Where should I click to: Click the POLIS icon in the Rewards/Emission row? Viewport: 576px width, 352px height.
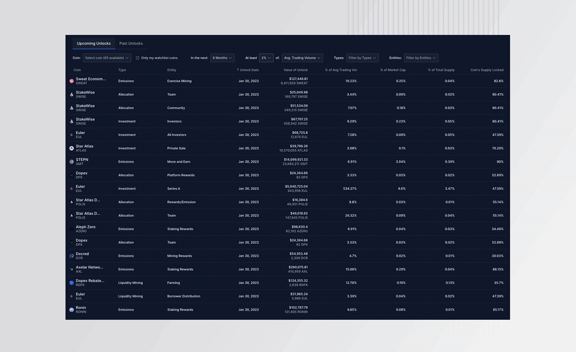[71, 202]
